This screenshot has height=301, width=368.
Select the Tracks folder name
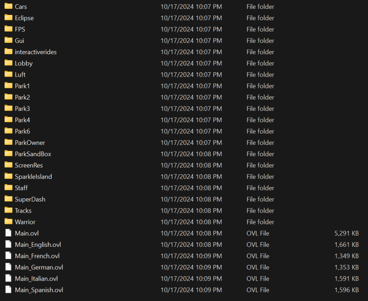(23, 211)
